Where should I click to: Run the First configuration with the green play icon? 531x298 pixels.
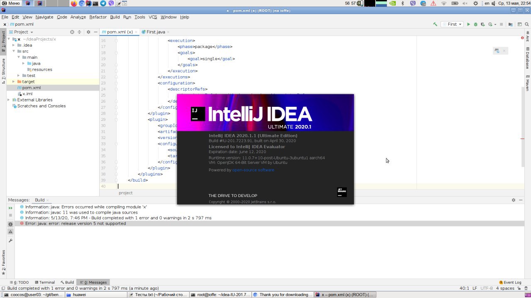[468, 24]
